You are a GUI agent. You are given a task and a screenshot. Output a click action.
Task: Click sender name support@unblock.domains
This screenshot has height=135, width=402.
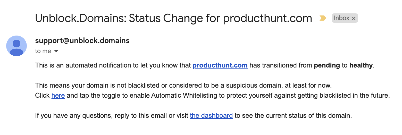coord(82,41)
